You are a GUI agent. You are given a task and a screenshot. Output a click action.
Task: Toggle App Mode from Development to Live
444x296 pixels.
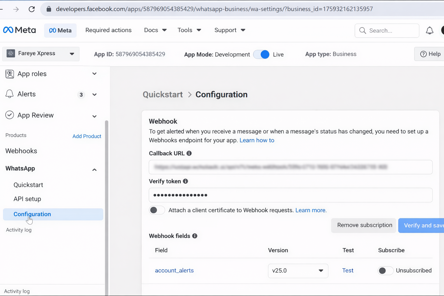click(x=261, y=54)
